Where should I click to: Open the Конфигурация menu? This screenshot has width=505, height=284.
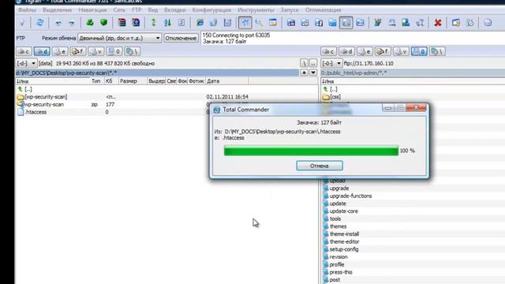point(211,10)
